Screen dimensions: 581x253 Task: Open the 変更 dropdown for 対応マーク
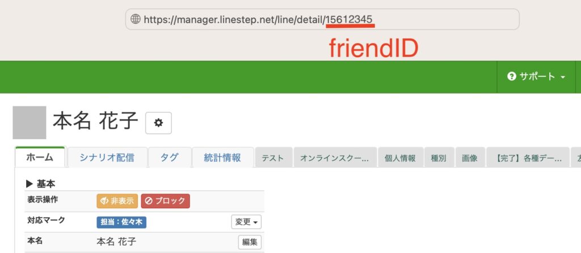246,222
